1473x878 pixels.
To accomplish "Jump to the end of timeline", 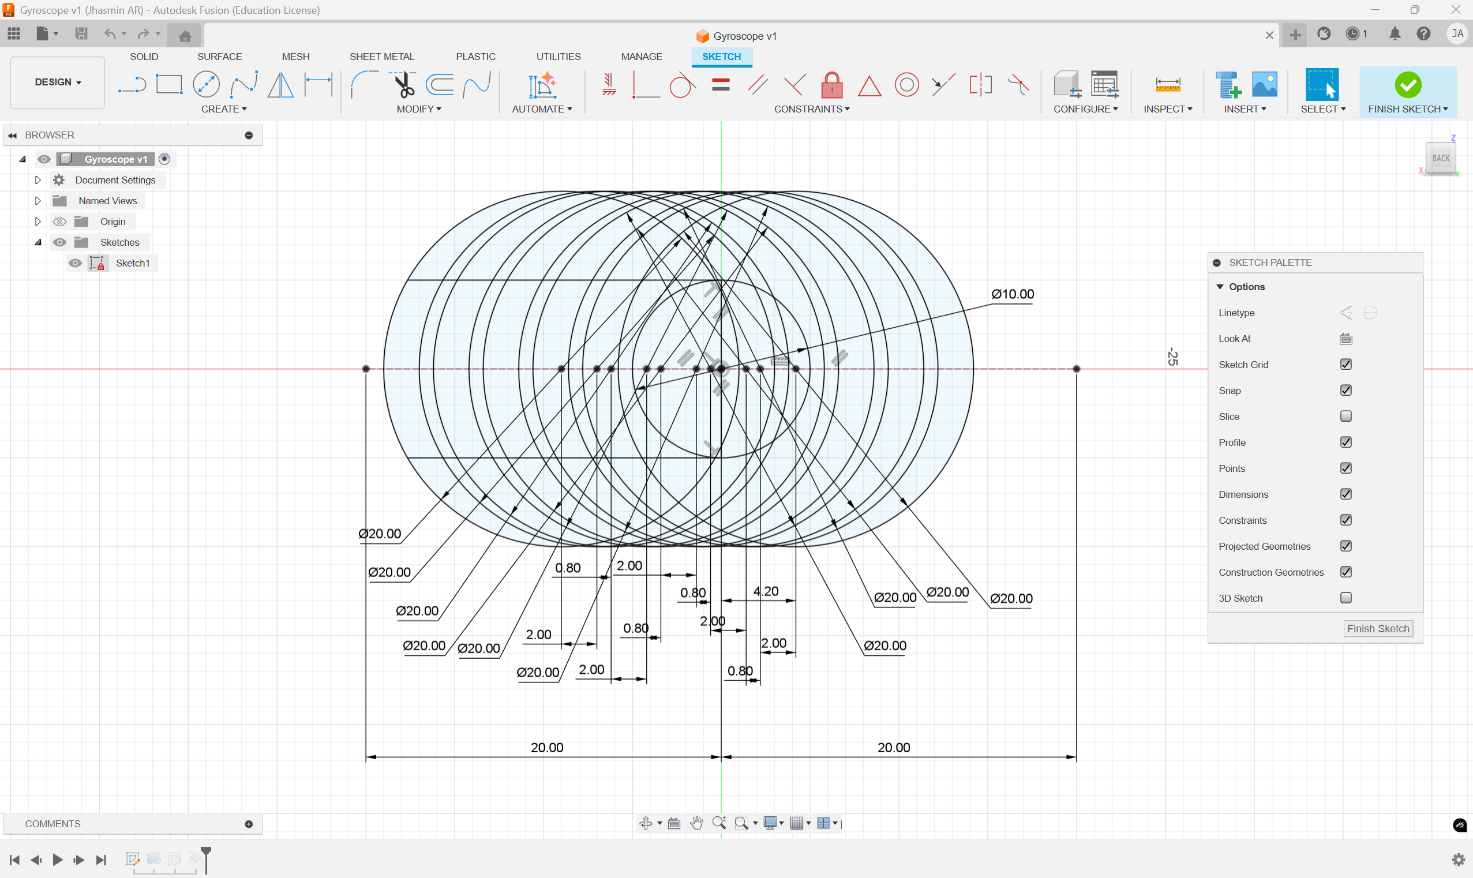I will pos(101,860).
